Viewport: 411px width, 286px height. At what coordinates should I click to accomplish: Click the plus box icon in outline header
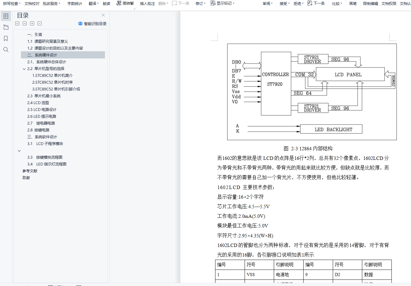pos(32,24)
